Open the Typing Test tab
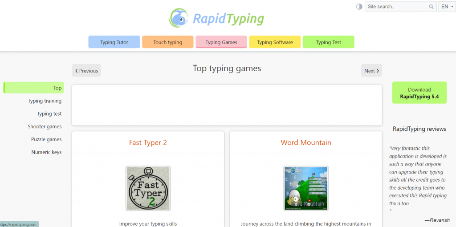The image size is (456, 227). (328, 42)
